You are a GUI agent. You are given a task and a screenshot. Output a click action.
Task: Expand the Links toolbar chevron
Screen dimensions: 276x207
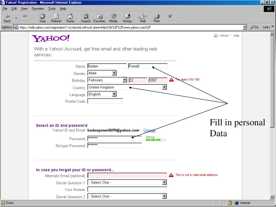tap(273, 27)
